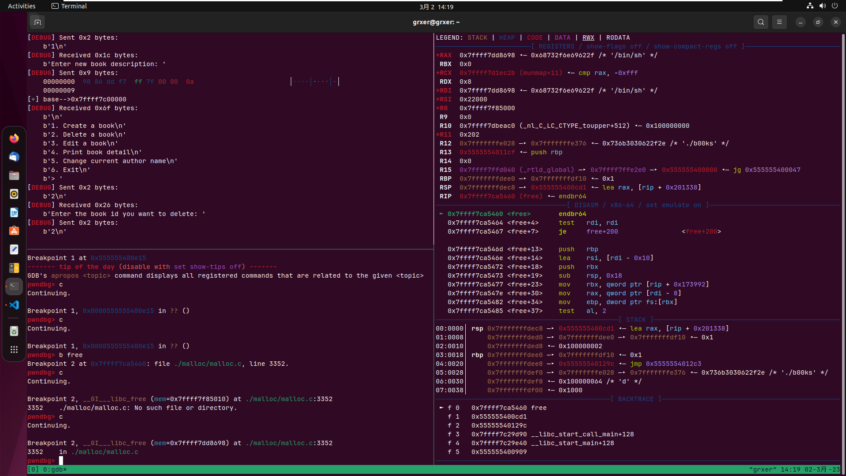The width and height of the screenshot is (846, 476).
Task: Select the RAX register '/bin/sh' line
Action: (547, 56)
